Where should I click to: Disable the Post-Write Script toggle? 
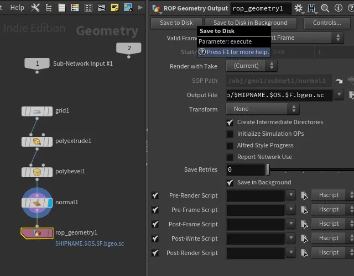click(x=155, y=238)
